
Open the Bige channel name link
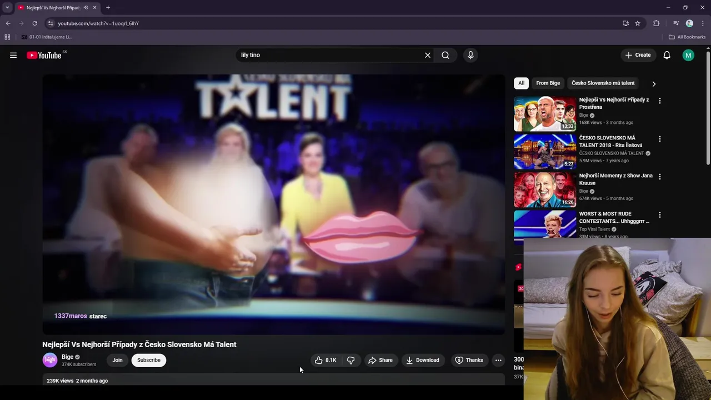(68, 357)
